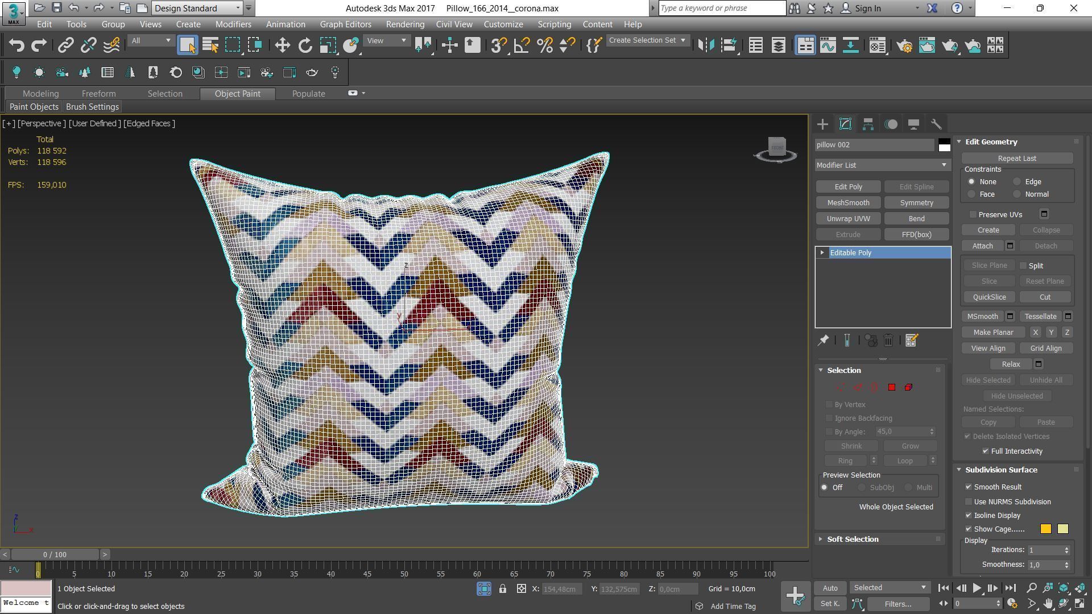Open Render Setup dialog
Viewport: 1092px width, 614px height.
904,45
